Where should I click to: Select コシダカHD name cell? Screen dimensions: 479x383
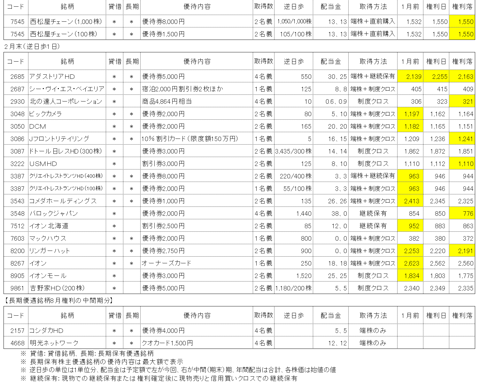point(67,331)
